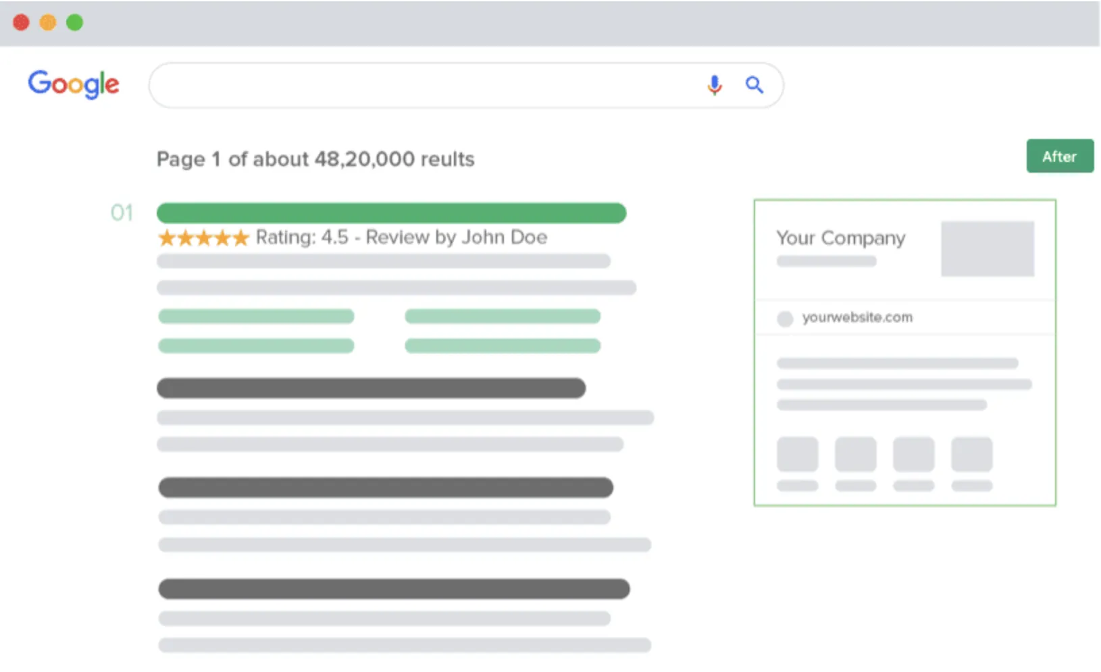
Task: Open the top green search result title
Action: 392,213
